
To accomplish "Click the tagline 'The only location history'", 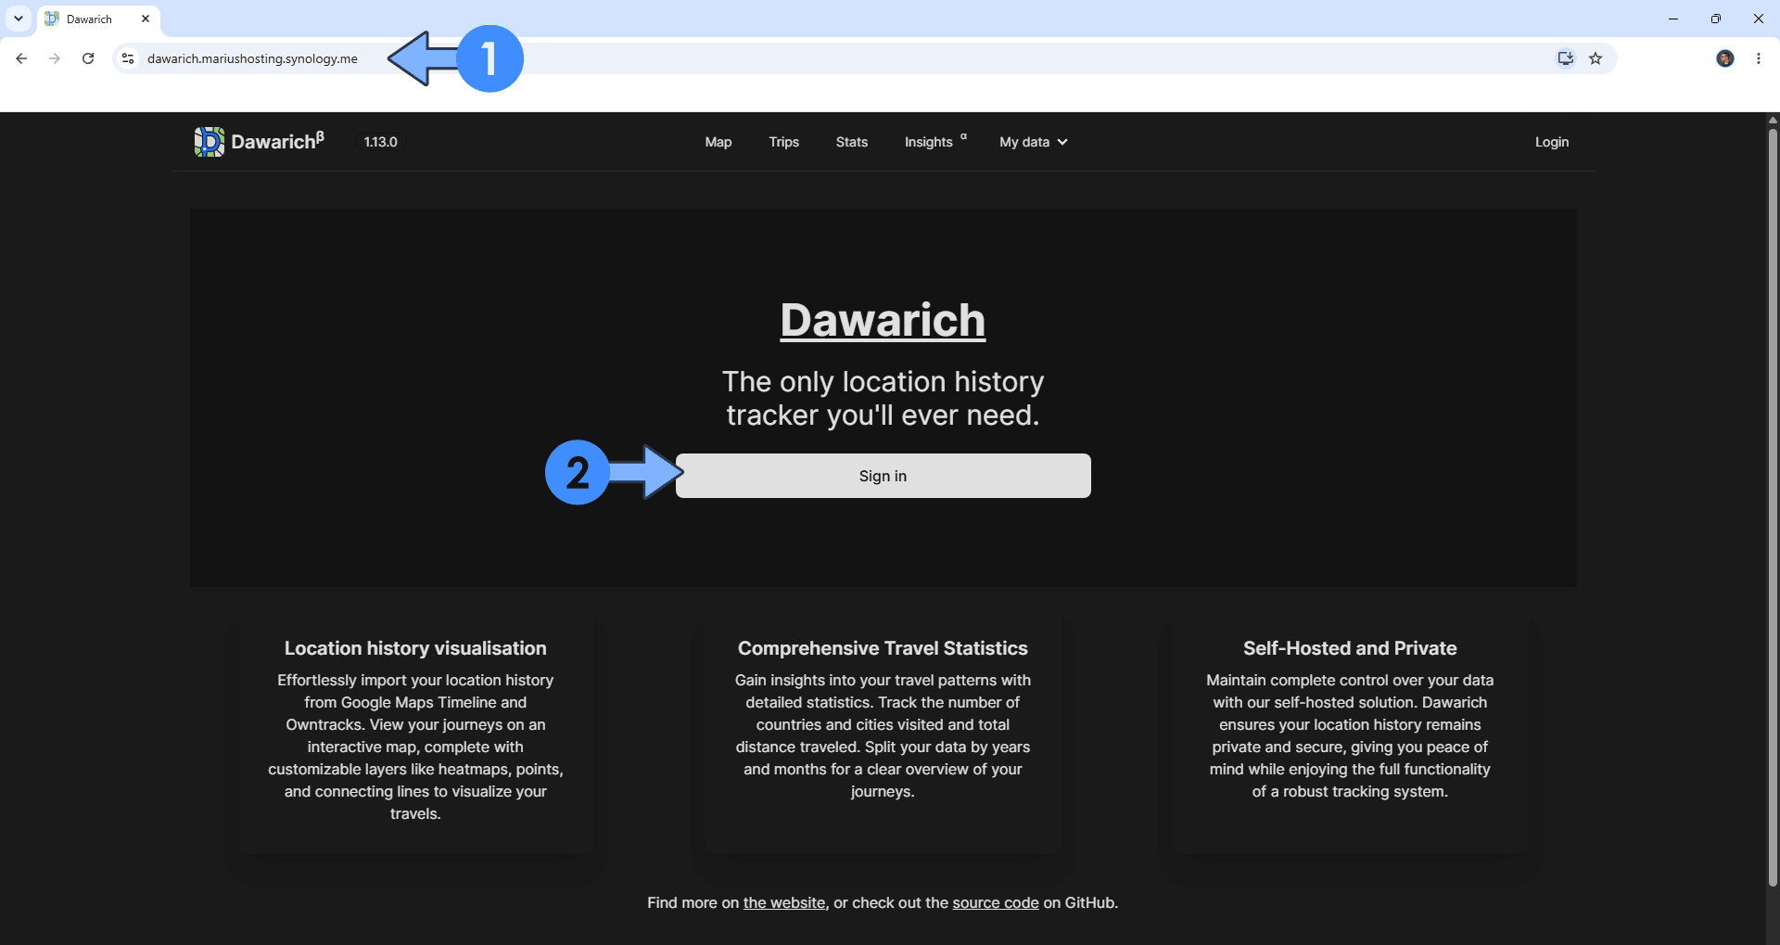I will coord(884,381).
